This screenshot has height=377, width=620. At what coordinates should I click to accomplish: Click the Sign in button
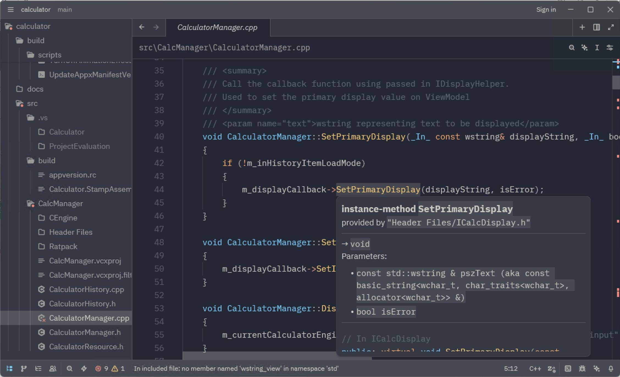coord(546,10)
